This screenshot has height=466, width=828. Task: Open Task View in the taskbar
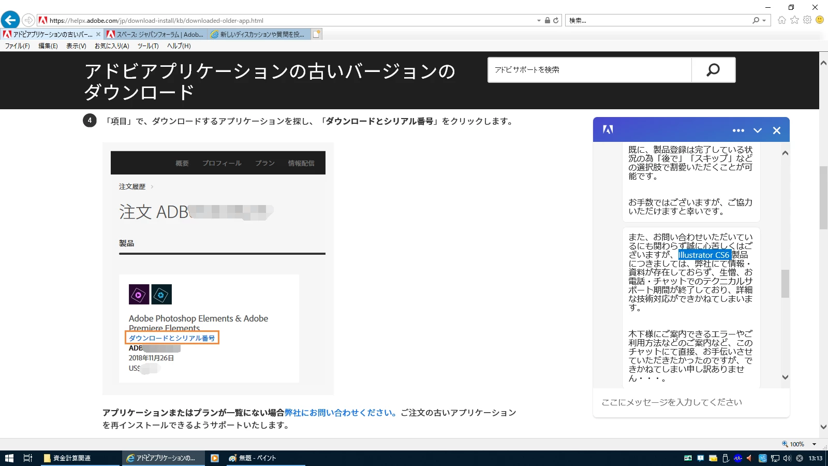click(28, 458)
